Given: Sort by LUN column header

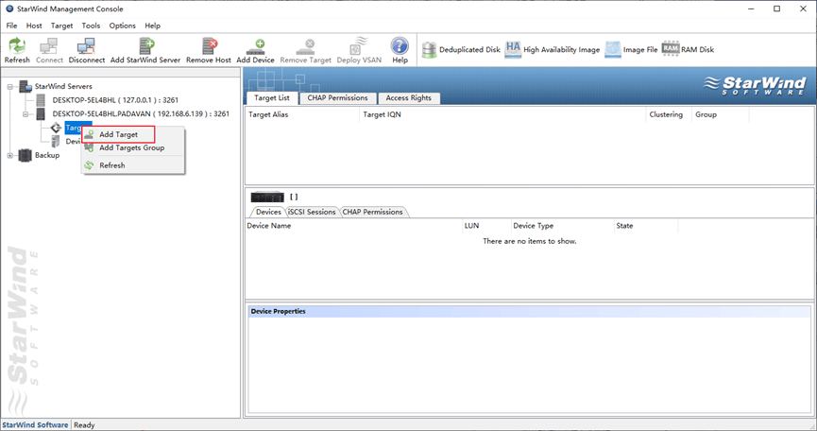Looking at the screenshot, I should [486, 226].
